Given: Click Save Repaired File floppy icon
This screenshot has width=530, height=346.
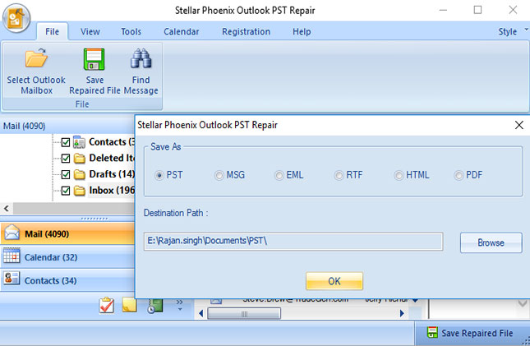Looking at the screenshot, I should 94,59.
